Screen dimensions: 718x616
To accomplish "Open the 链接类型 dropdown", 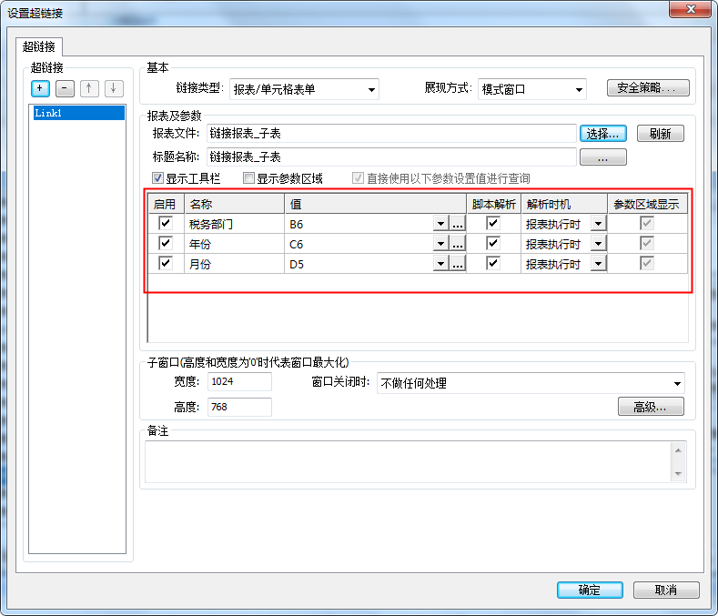I will point(303,89).
